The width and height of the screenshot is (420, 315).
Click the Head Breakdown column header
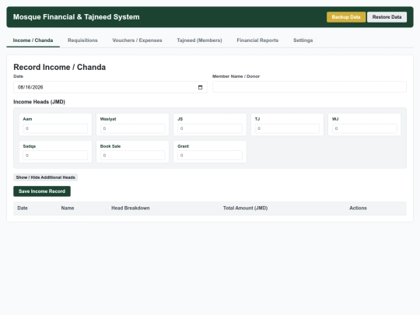tap(131, 208)
